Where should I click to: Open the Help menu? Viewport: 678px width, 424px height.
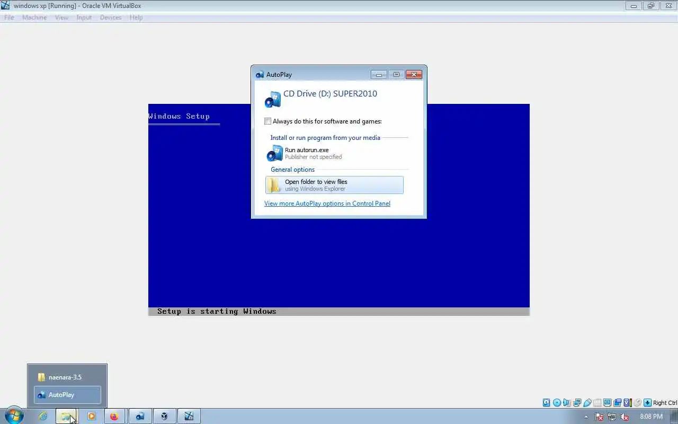click(136, 17)
